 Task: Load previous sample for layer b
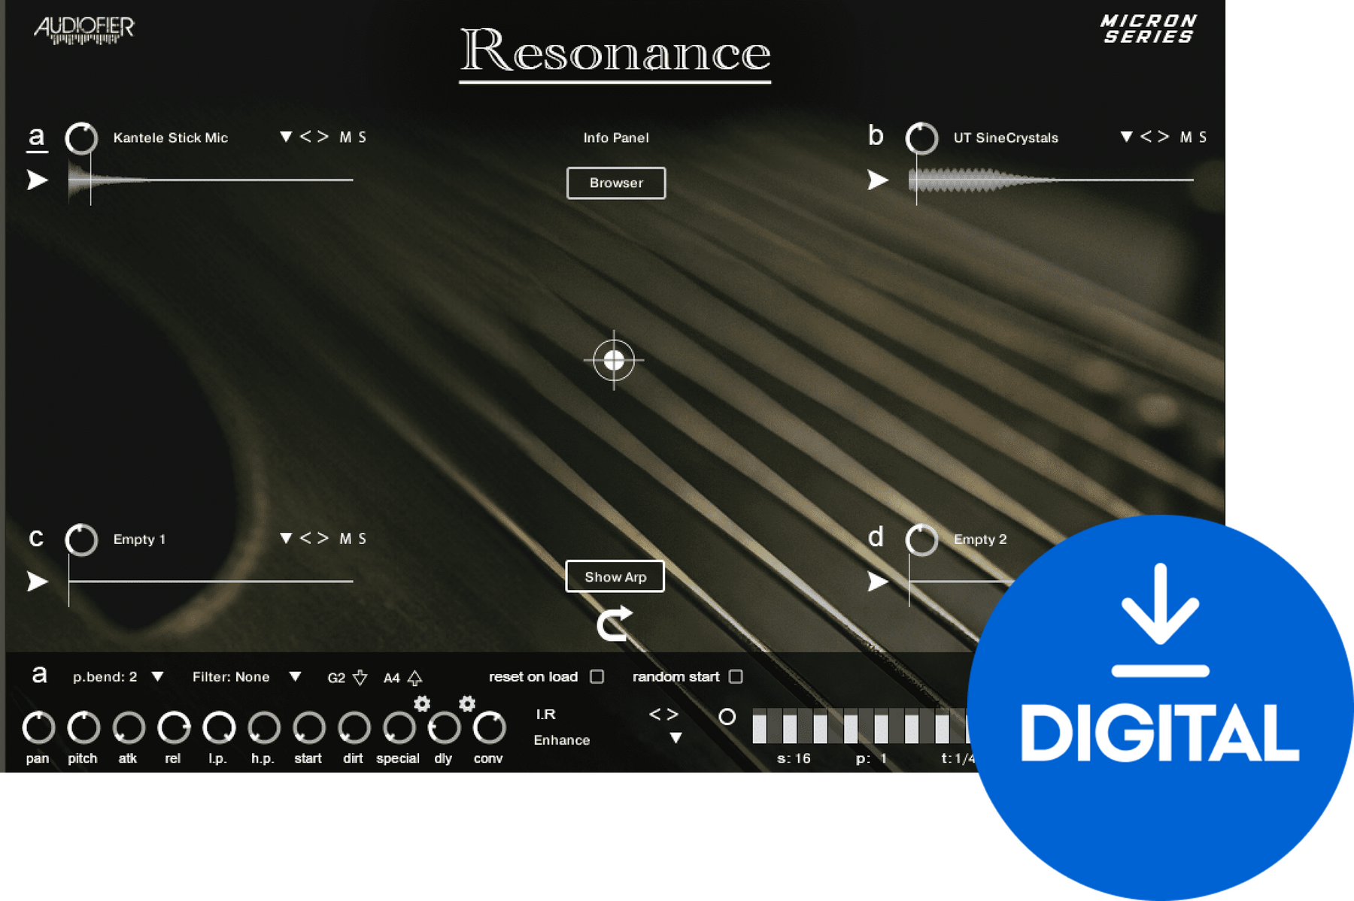click(1146, 137)
